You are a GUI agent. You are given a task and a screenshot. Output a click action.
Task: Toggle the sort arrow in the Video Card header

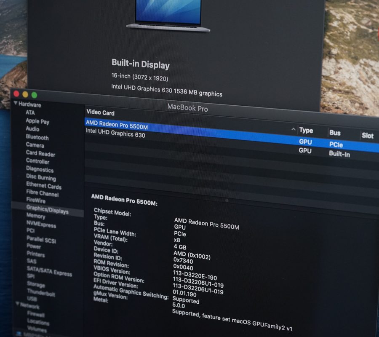293,129
